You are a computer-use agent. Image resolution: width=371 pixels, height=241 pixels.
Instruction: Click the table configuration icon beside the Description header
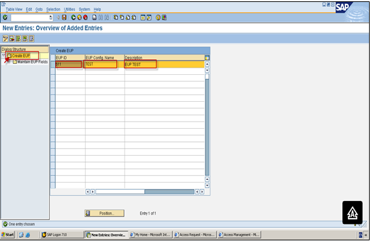207,58
